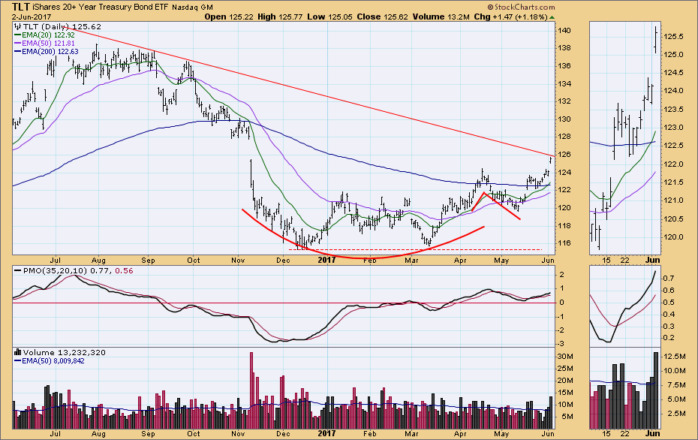Screen dimensions: 698x440
Task: Click the 2-Jun-2017 date text
Action: coord(32,17)
